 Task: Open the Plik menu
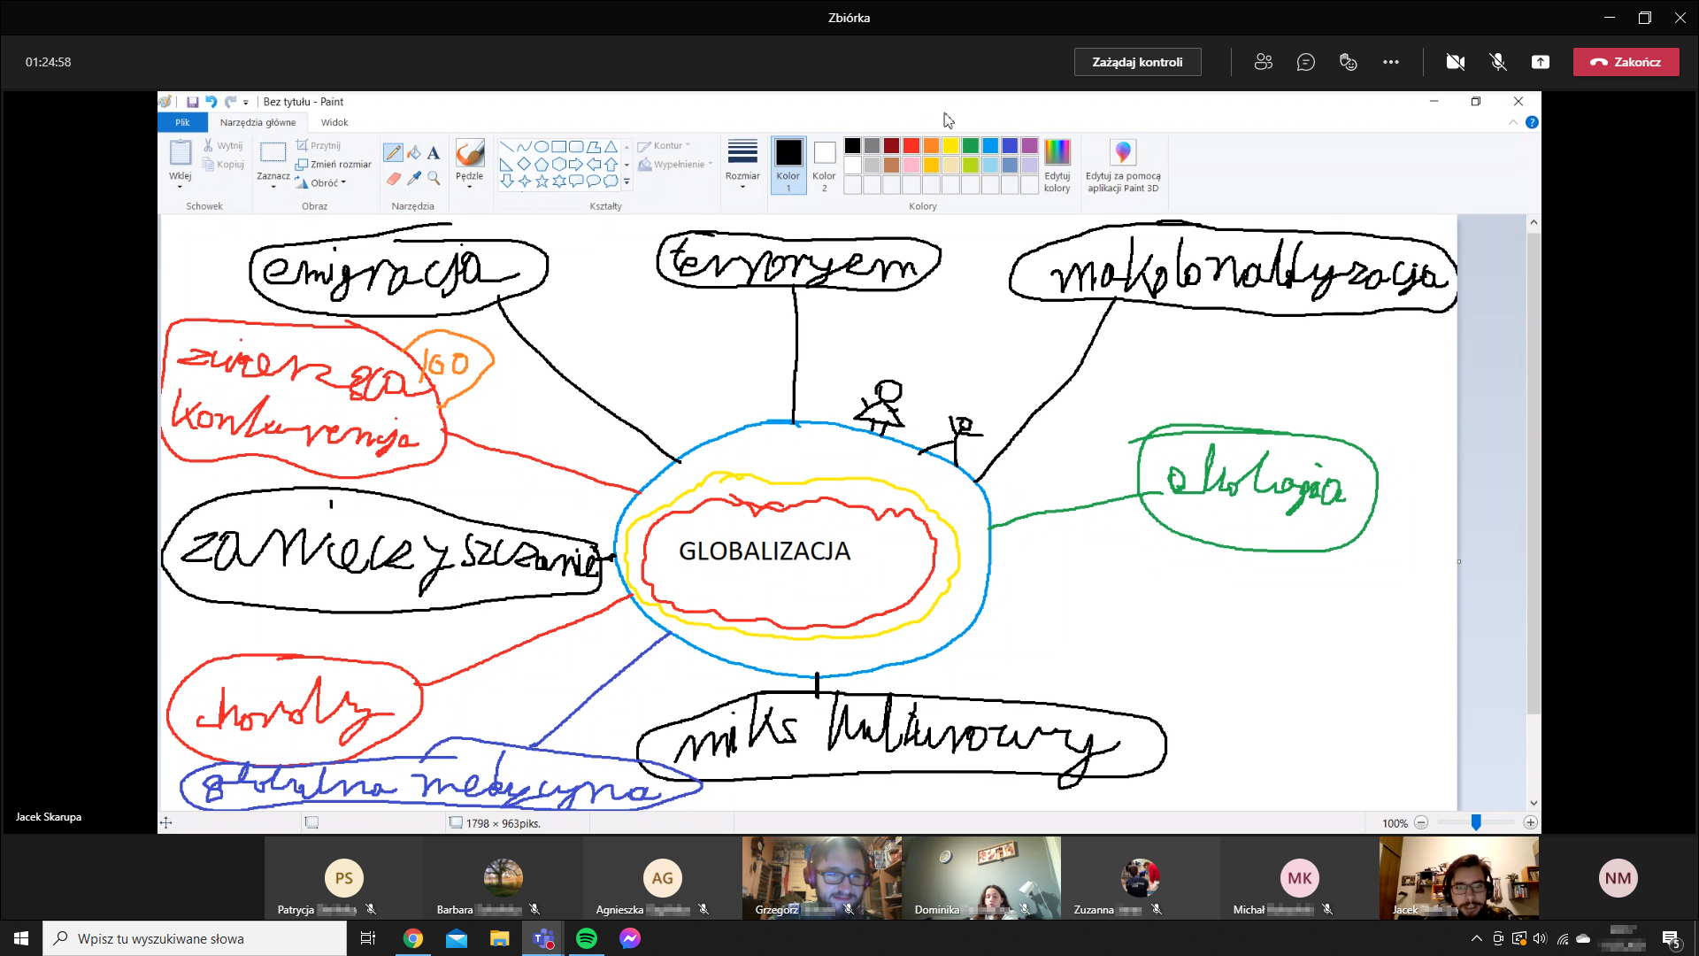click(x=182, y=122)
